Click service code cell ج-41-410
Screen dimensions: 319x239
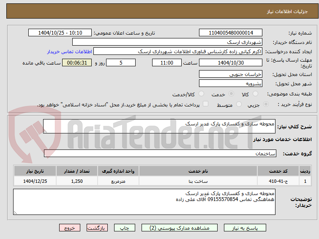pos(278,181)
